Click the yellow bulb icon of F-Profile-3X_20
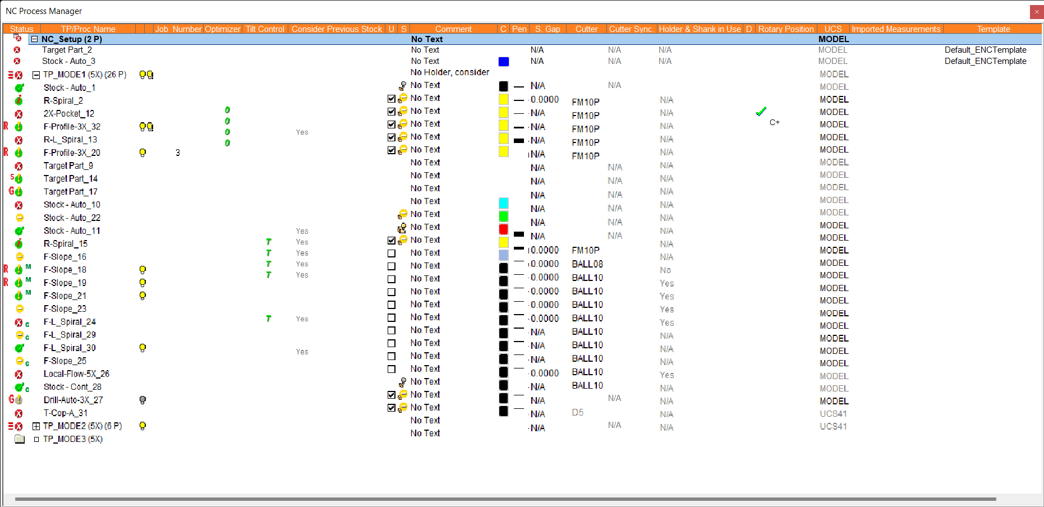Image resolution: width=1044 pixels, height=507 pixels. pos(142,153)
